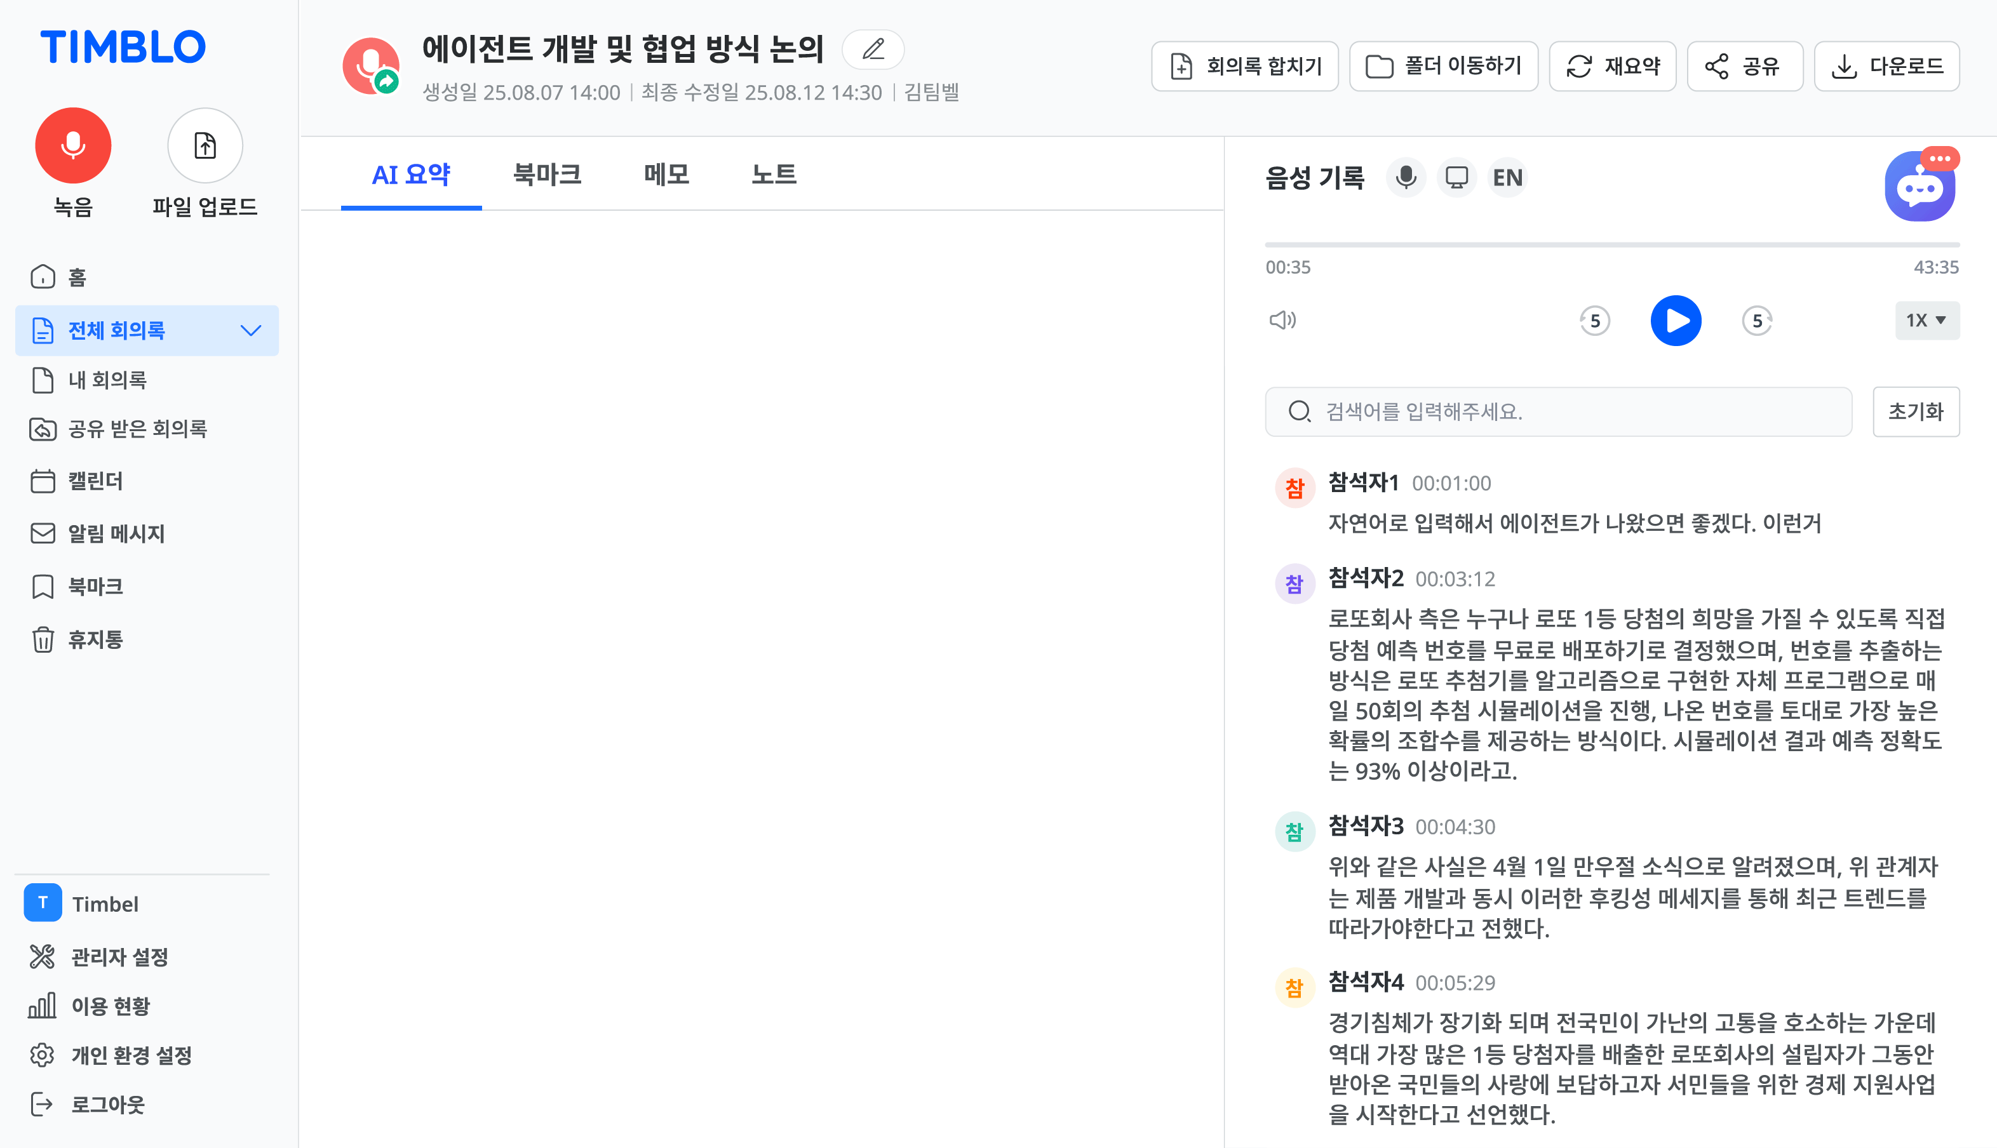Open 캘린더 in the sidebar
This screenshot has height=1148, width=1997.
click(x=95, y=481)
